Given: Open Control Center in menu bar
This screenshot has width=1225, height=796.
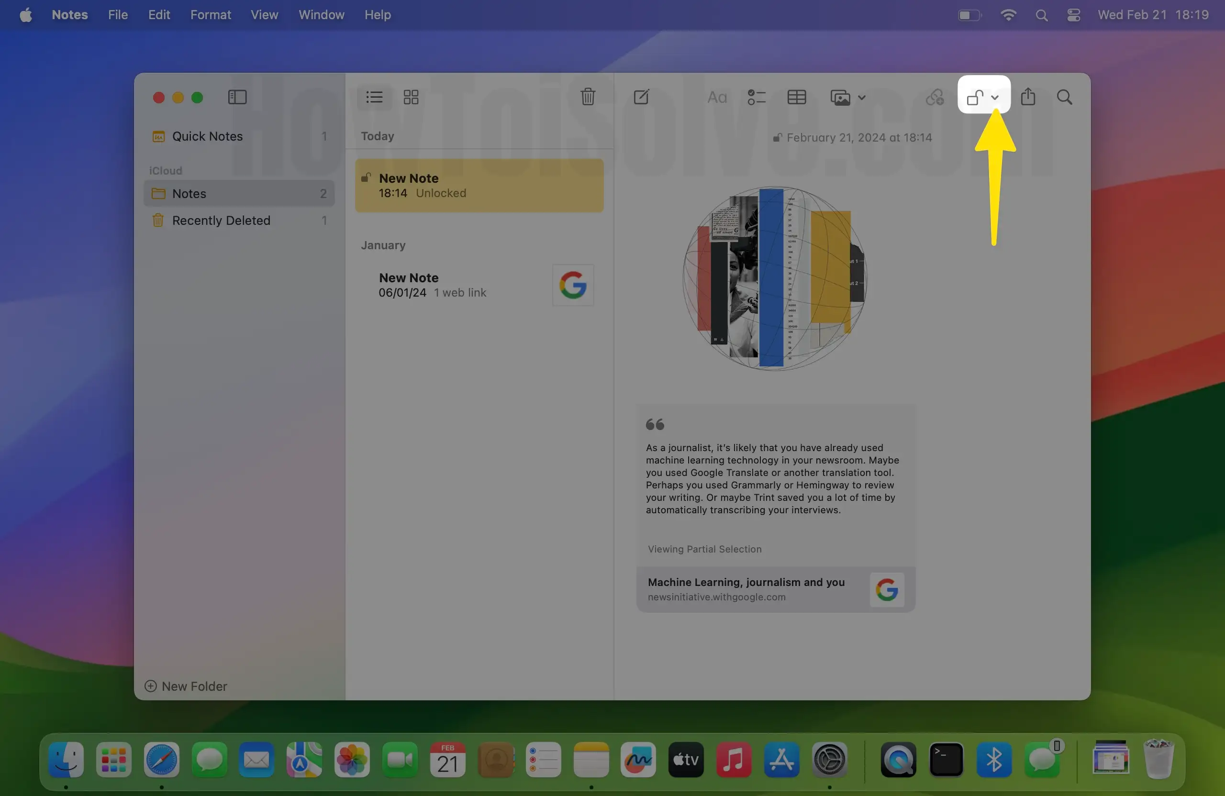Looking at the screenshot, I should (x=1073, y=15).
